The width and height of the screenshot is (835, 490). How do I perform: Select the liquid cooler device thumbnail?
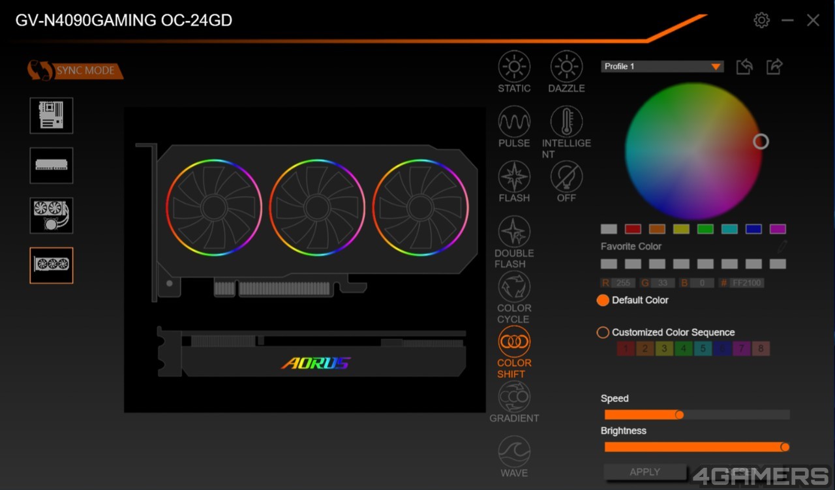point(52,215)
